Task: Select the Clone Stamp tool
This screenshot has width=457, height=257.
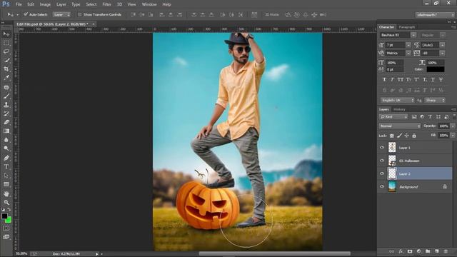Action: tap(6, 105)
